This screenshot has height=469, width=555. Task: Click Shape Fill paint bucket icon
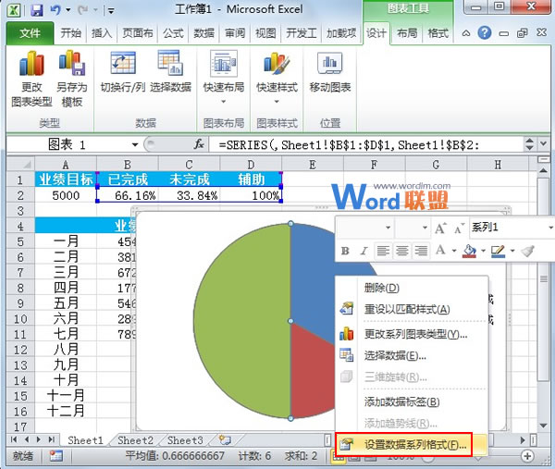coord(469,251)
